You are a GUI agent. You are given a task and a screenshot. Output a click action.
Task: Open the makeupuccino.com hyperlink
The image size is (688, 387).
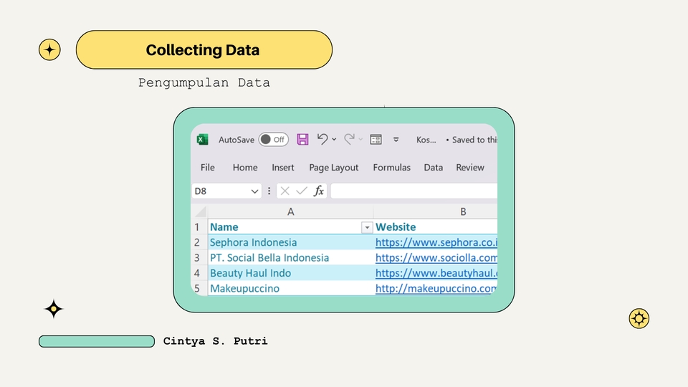point(436,288)
